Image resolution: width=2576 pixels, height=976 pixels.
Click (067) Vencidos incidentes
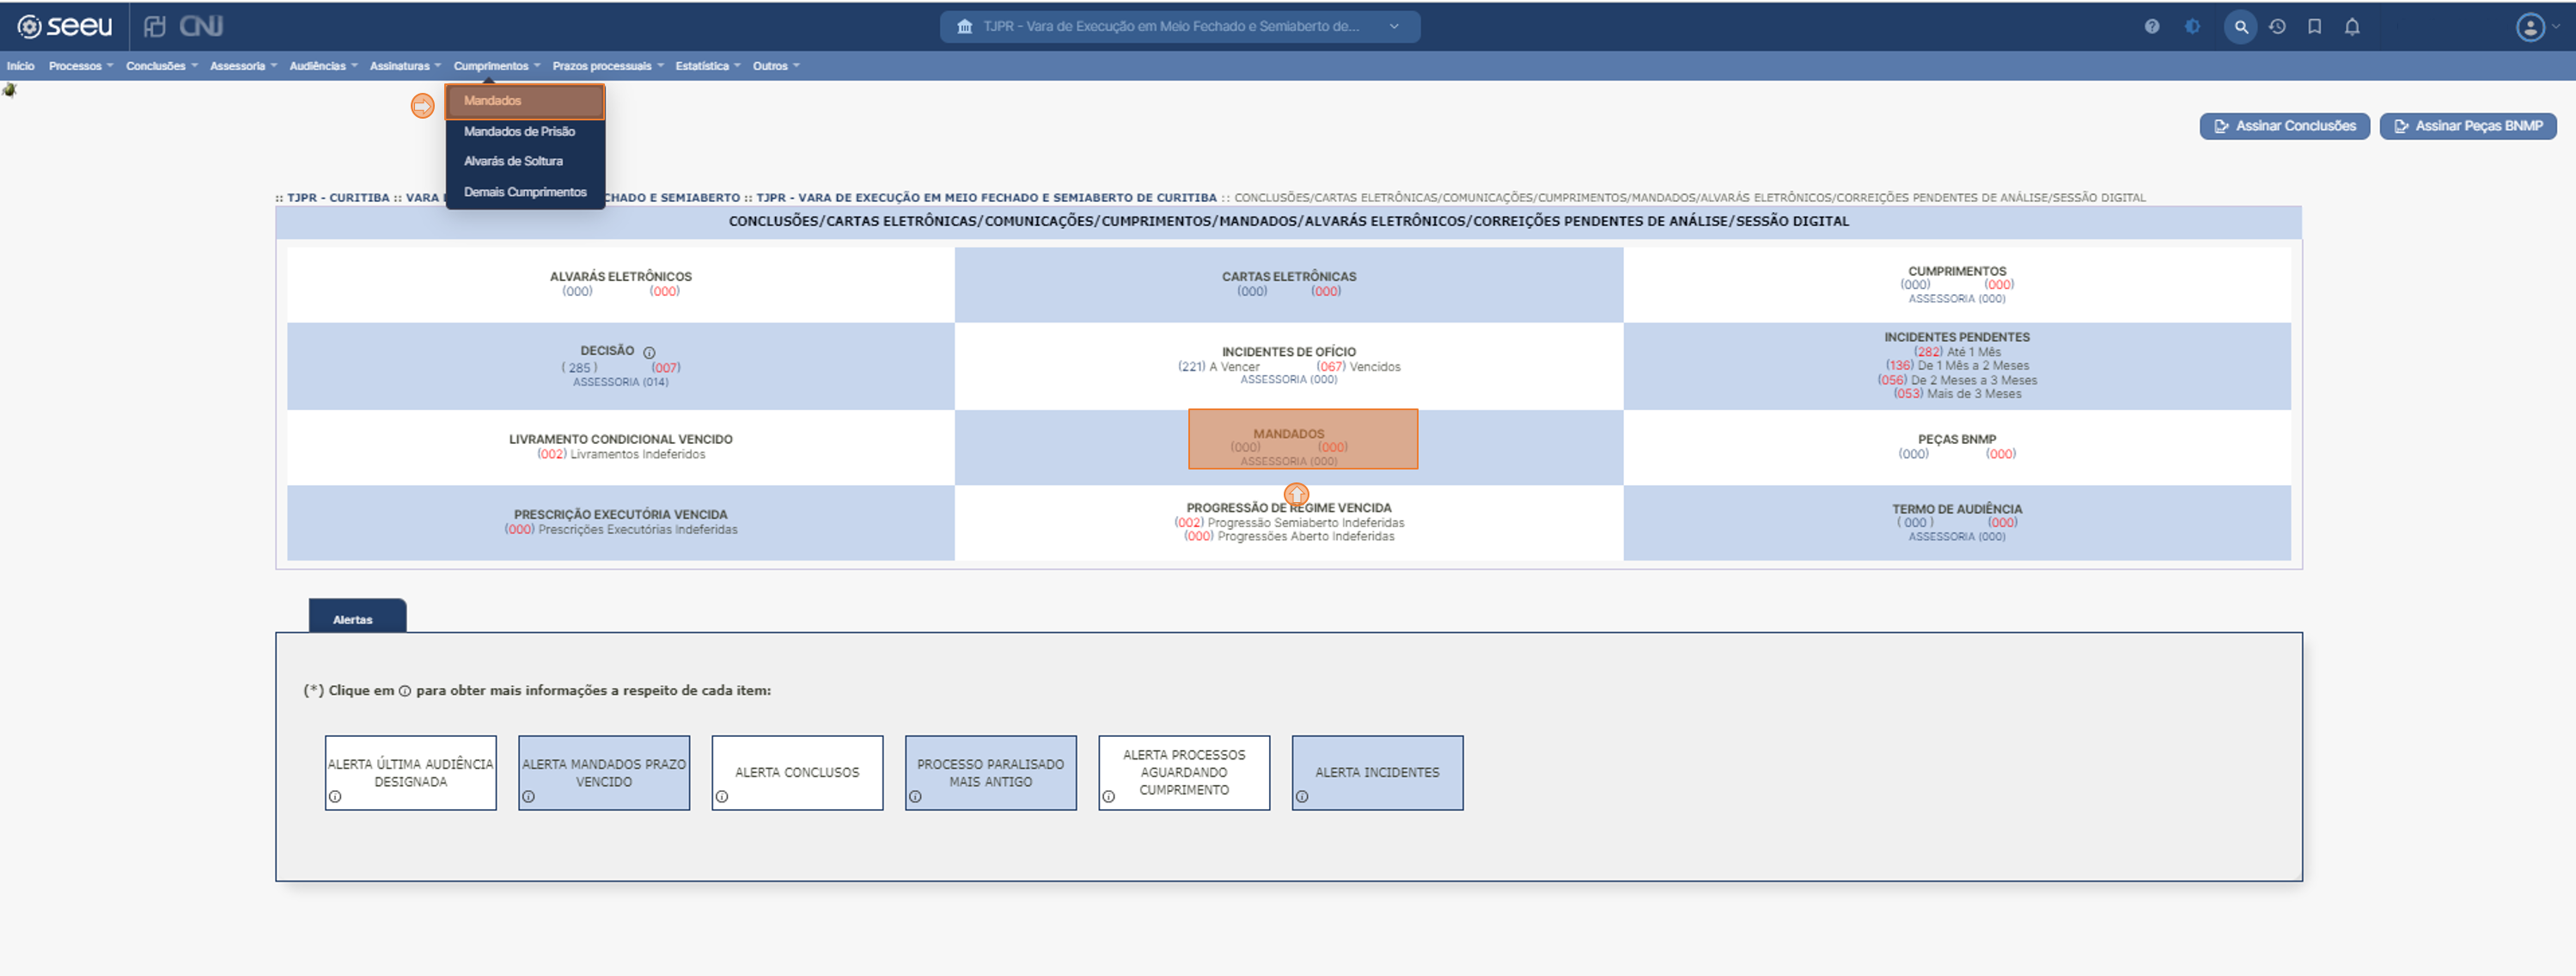click(x=1358, y=367)
